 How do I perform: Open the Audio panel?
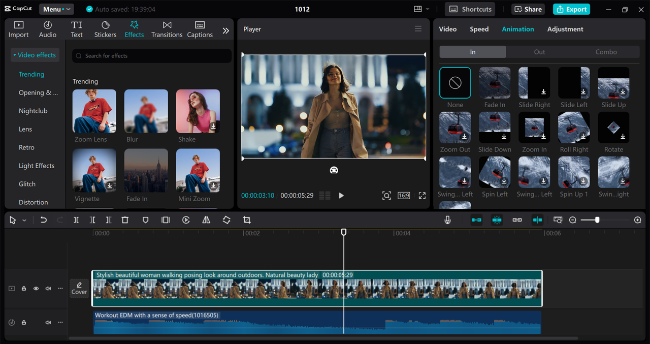coord(48,29)
